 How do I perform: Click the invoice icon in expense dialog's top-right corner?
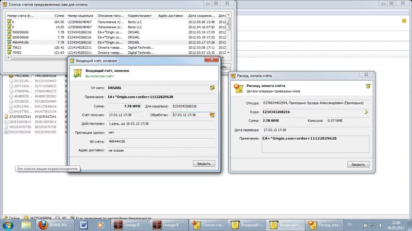[x=368, y=86]
